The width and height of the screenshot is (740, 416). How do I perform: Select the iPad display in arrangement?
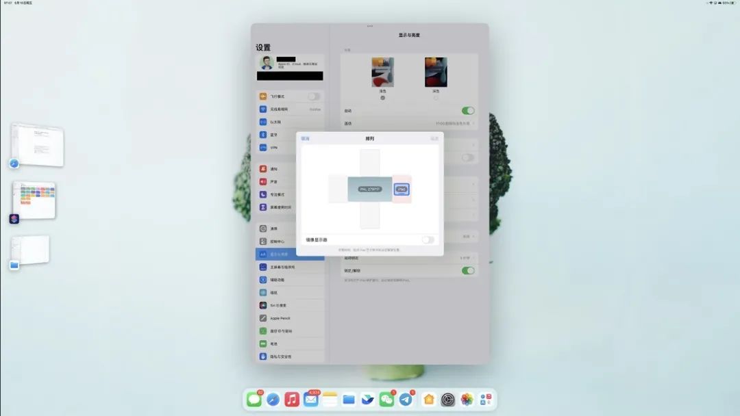click(402, 190)
